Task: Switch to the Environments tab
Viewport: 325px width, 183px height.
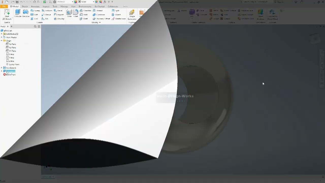Action: 85,6
